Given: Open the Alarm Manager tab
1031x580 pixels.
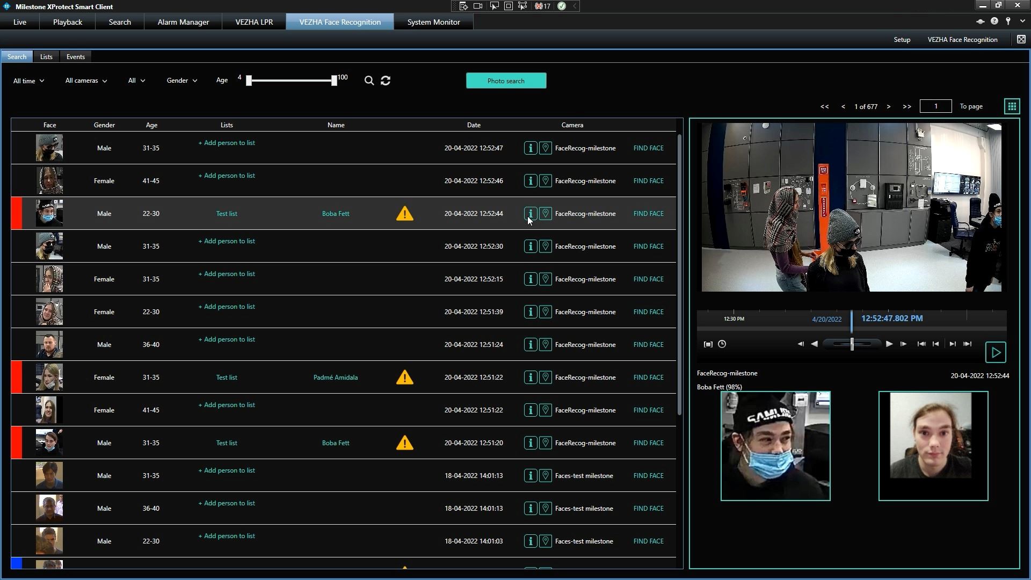Looking at the screenshot, I should 183,22.
